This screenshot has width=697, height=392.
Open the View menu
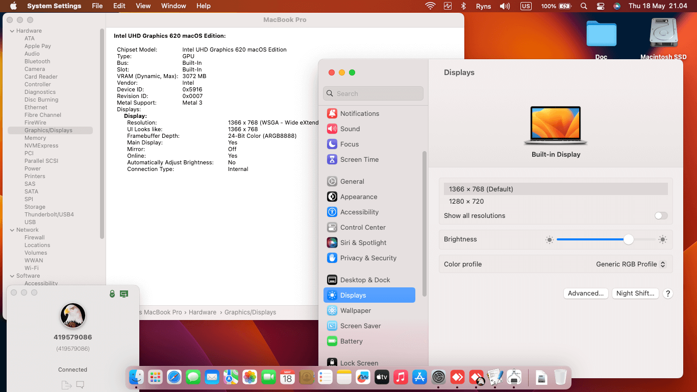143,6
